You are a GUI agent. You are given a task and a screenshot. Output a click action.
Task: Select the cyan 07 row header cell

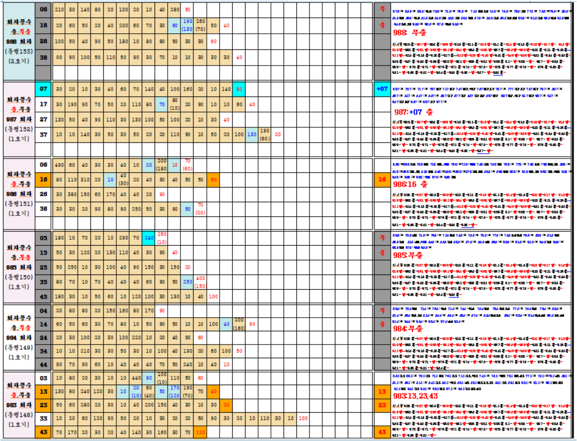[43, 89]
